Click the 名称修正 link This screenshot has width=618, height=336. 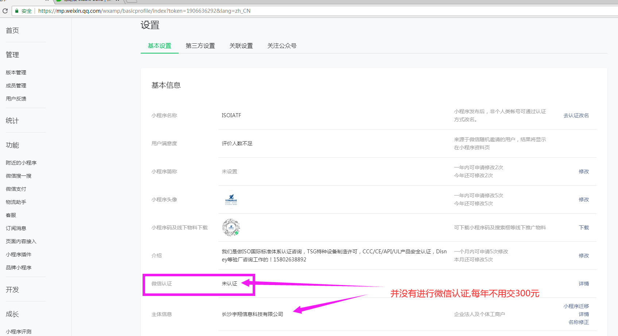pyautogui.click(x=579, y=322)
